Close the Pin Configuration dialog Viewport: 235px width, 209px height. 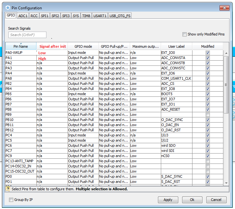[224, 8]
